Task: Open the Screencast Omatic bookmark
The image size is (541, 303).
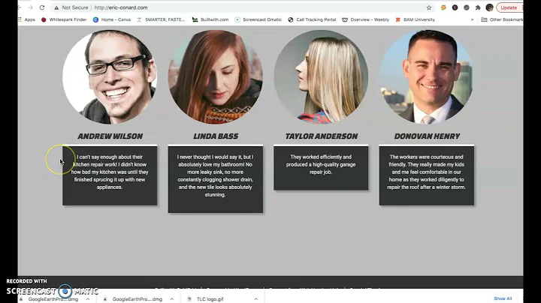Action: tap(258, 19)
